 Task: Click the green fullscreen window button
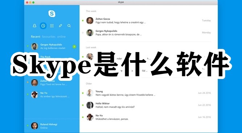coord(33,3)
